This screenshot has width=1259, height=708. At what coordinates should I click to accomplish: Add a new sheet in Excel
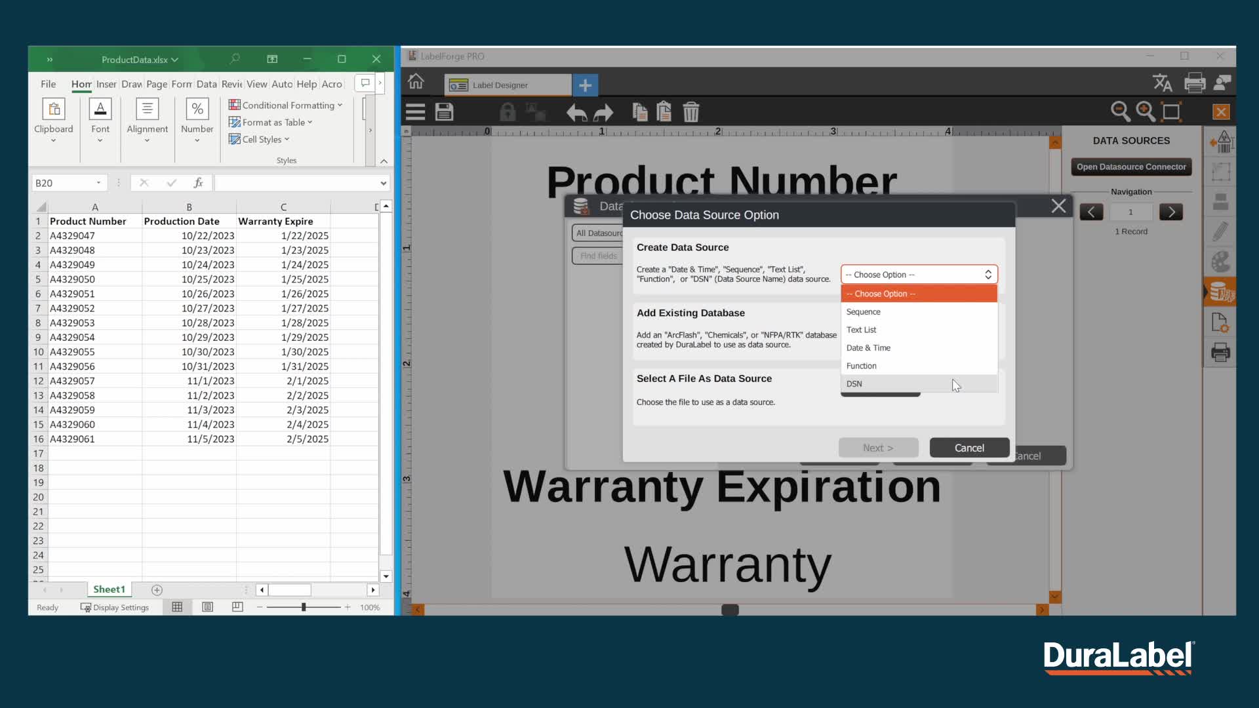click(x=157, y=590)
